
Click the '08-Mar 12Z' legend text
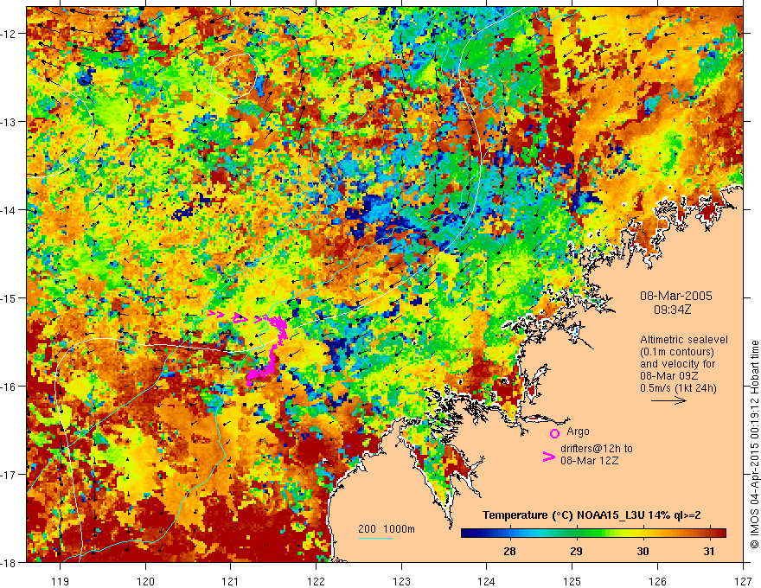click(x=589, y=461)
